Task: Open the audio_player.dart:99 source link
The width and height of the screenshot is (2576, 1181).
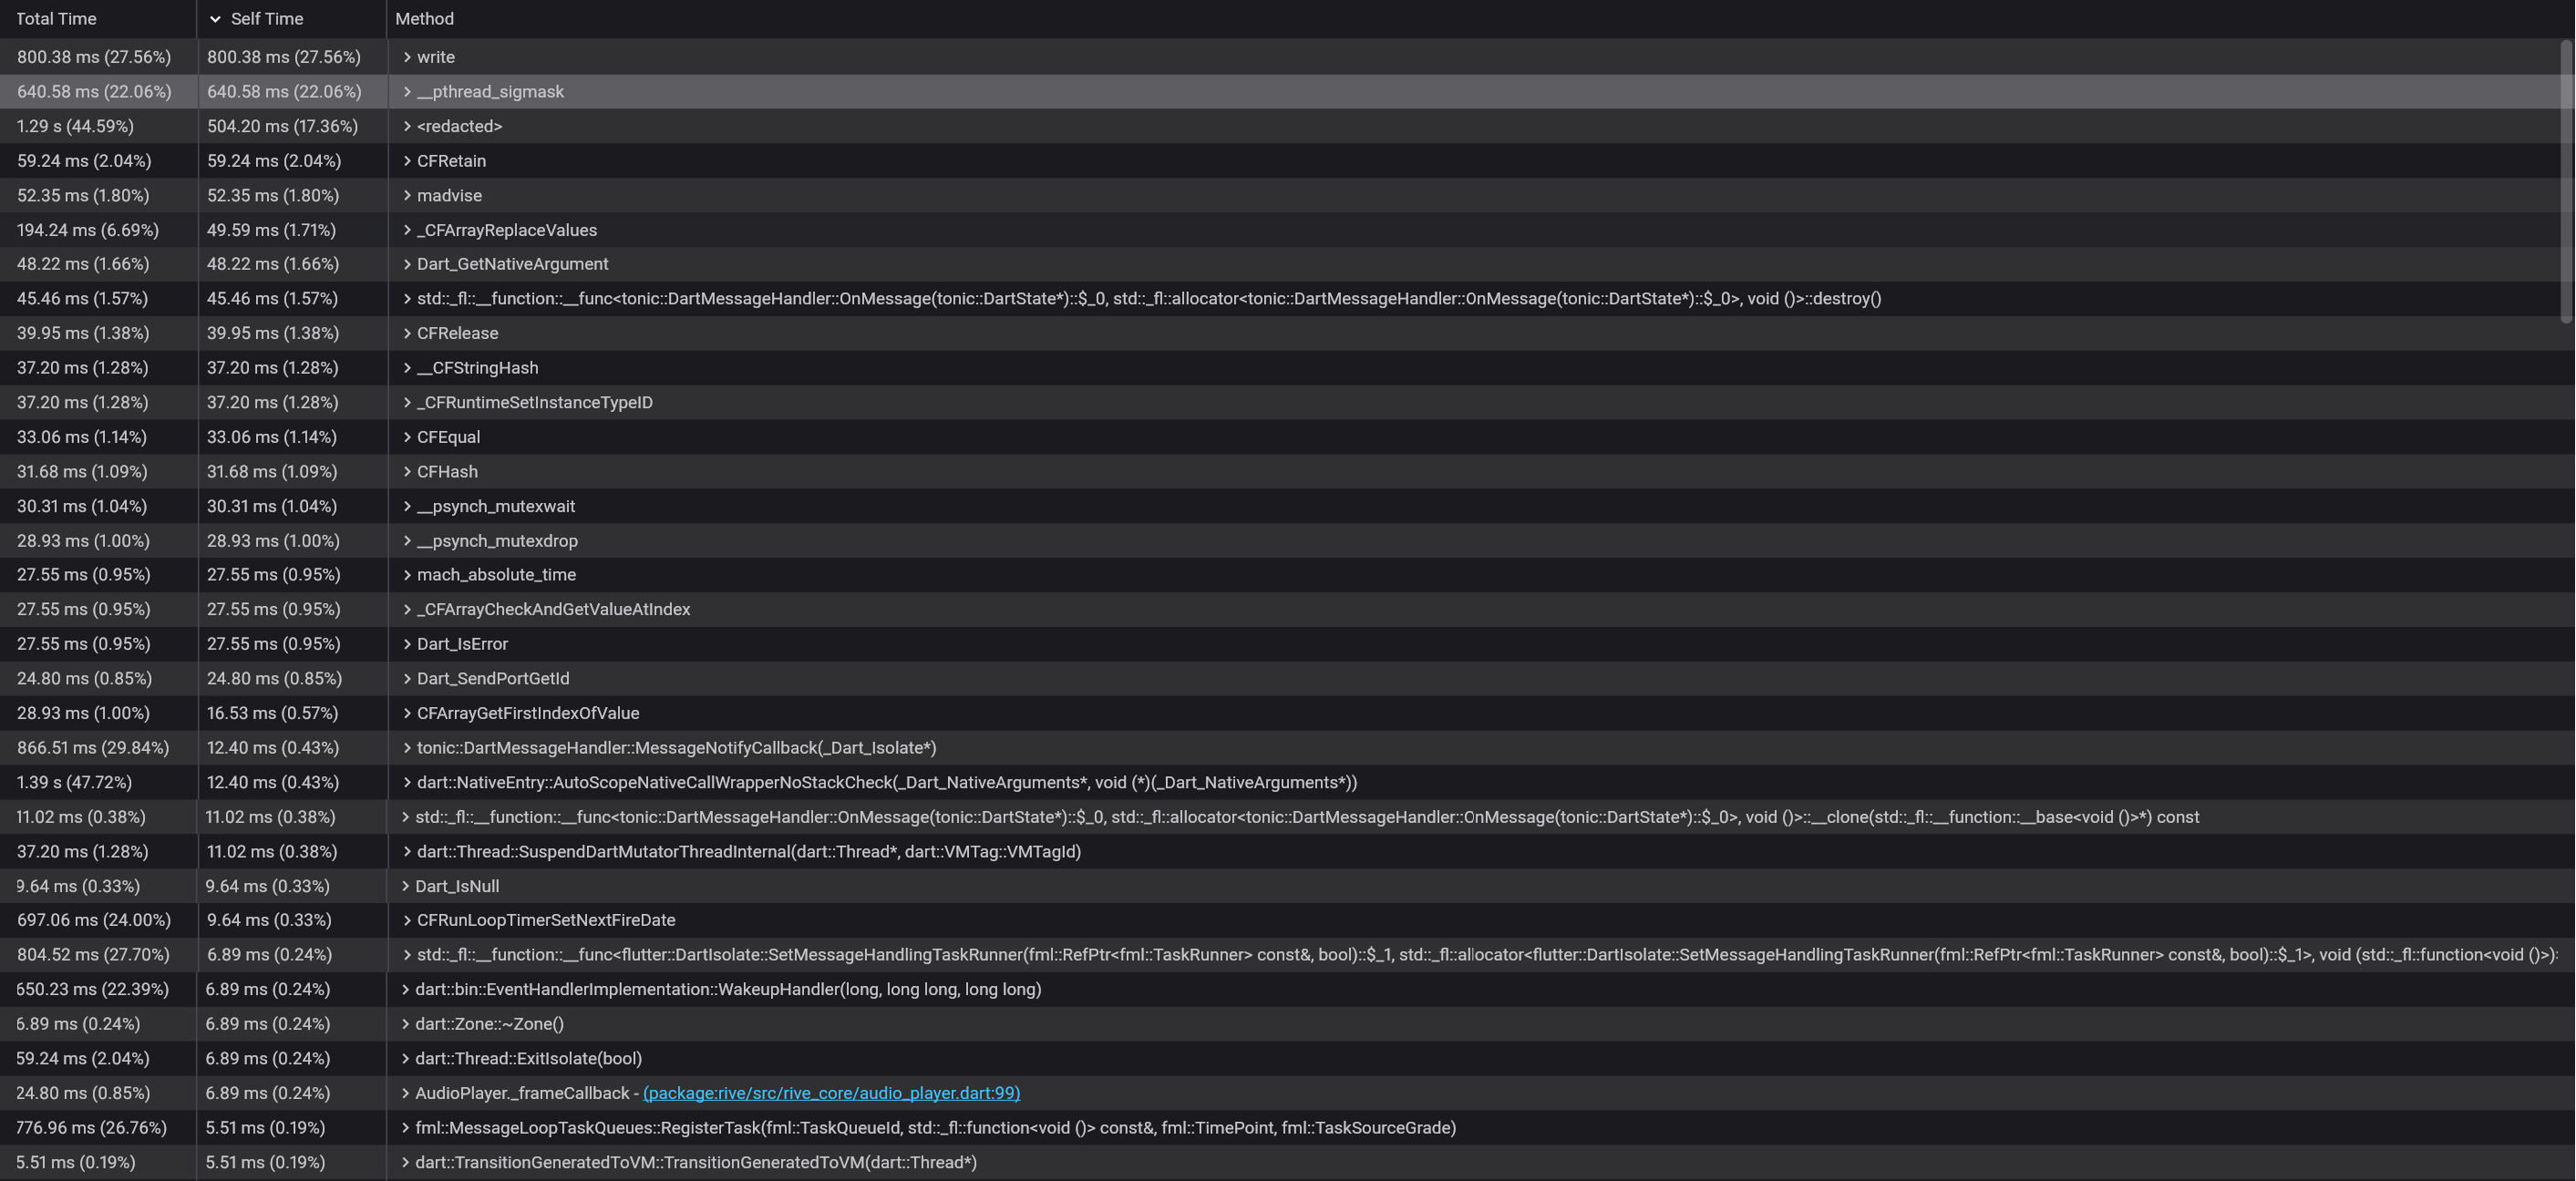Action: 831,1093
